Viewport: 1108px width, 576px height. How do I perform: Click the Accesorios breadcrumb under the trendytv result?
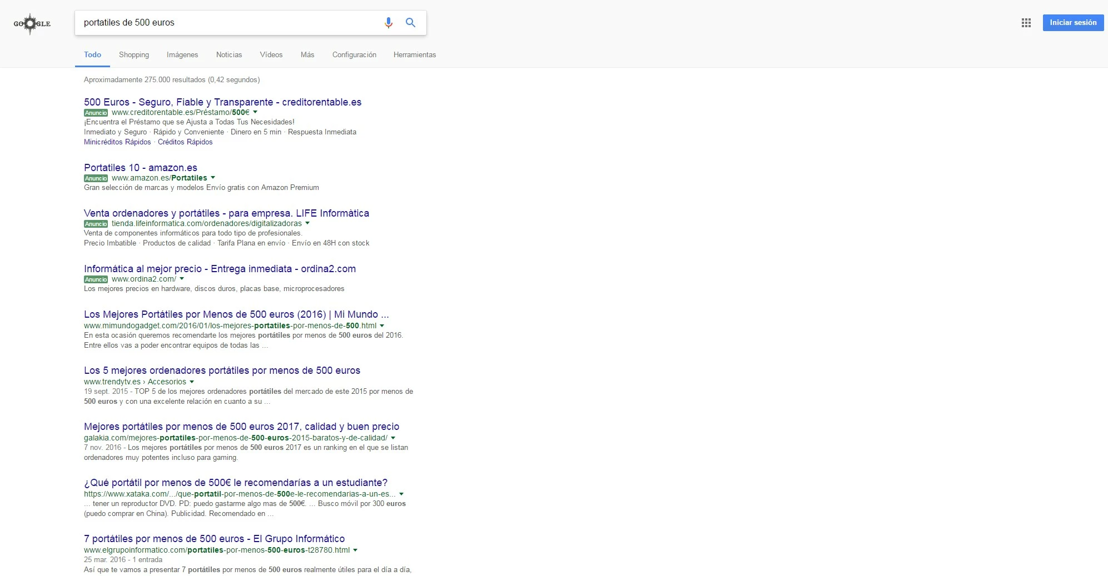[167, 382]
